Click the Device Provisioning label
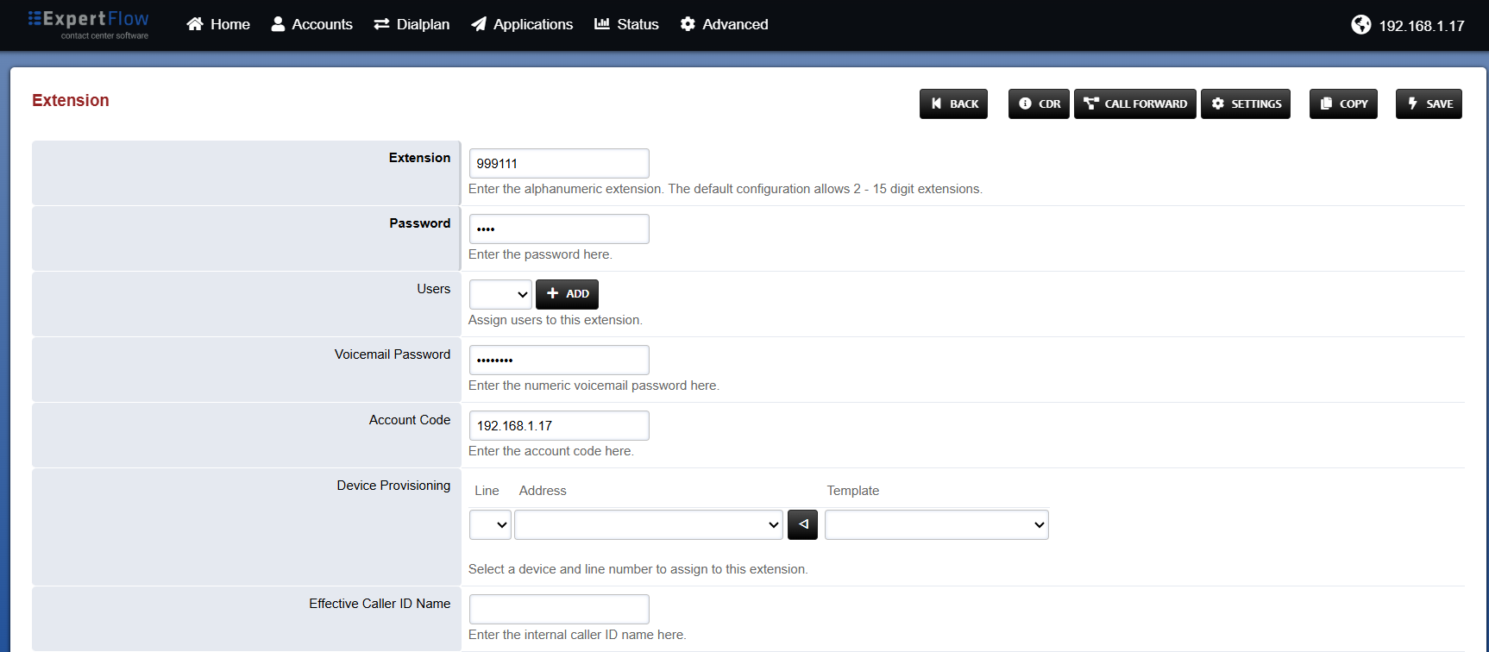Viewport: 1489px width, 652px height. (x=393, y=486)
